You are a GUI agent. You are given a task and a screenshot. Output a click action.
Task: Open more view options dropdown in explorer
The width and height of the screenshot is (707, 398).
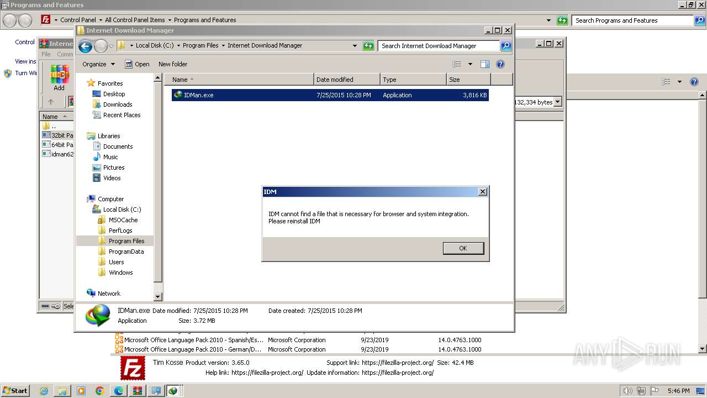[x=470, y=64]
